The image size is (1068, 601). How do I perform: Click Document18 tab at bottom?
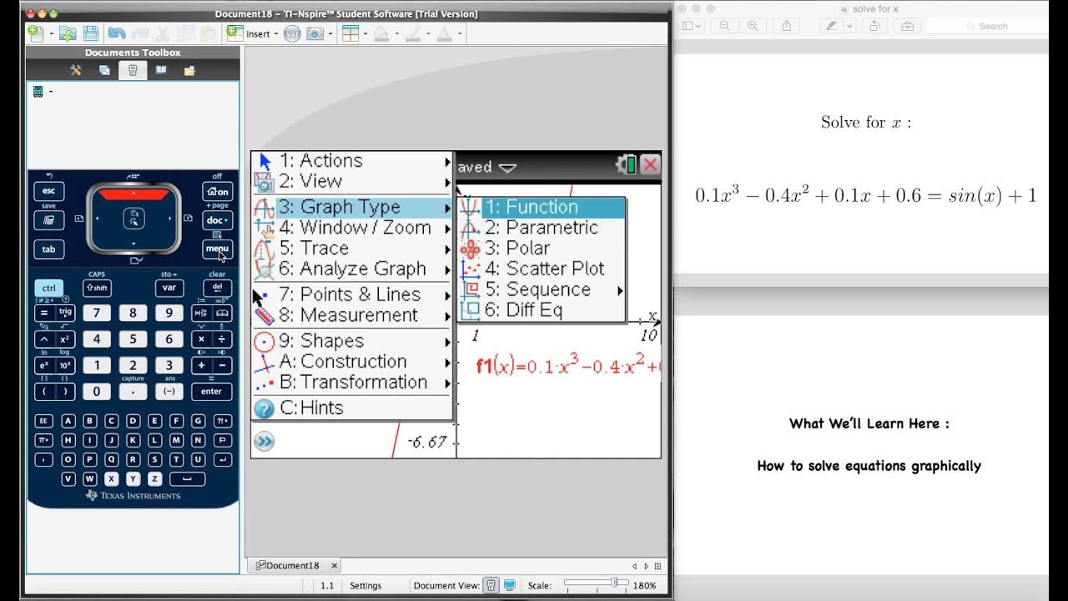(294, 565)
